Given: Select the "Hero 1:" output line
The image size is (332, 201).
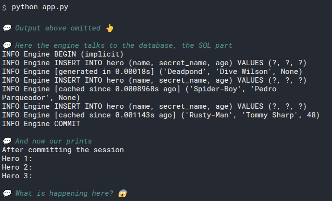Looking at the screenshot, I should (17, 158).
